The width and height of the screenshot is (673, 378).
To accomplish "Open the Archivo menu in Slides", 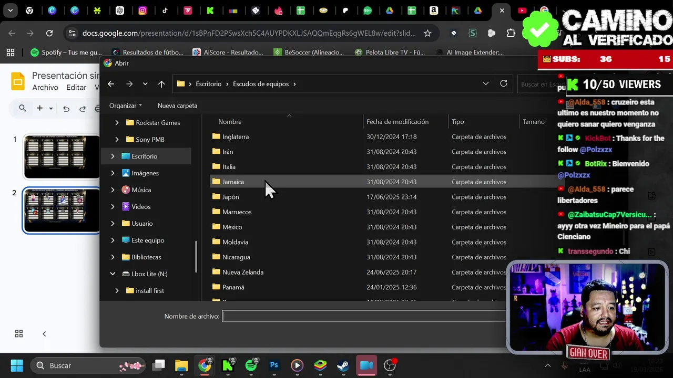I will 45,88.
